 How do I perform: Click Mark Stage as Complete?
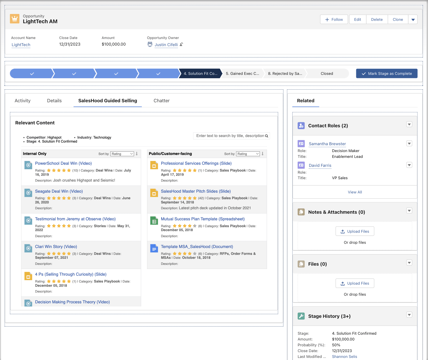pyautogui.click(x=387, y=74)
